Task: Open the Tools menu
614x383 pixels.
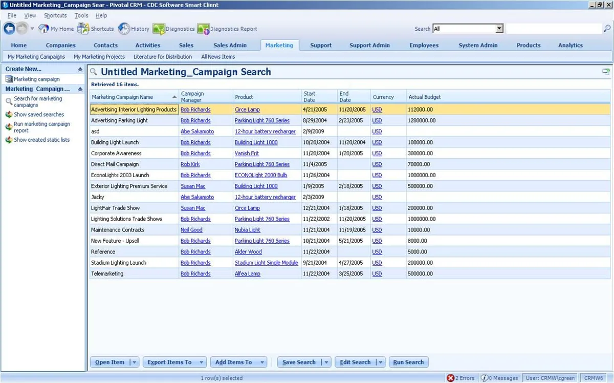Action: point(81,16)
